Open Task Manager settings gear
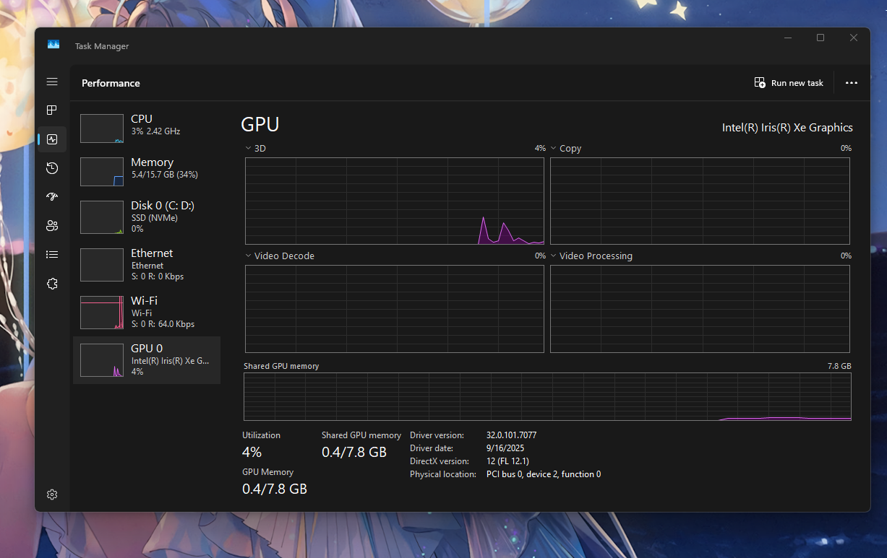Viewport: 887px width, 558px height. (52, 494)
